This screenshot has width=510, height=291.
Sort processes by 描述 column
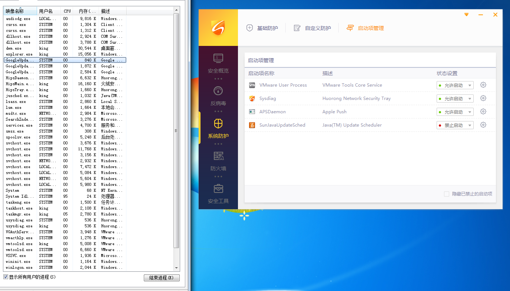tap(112, 11)
